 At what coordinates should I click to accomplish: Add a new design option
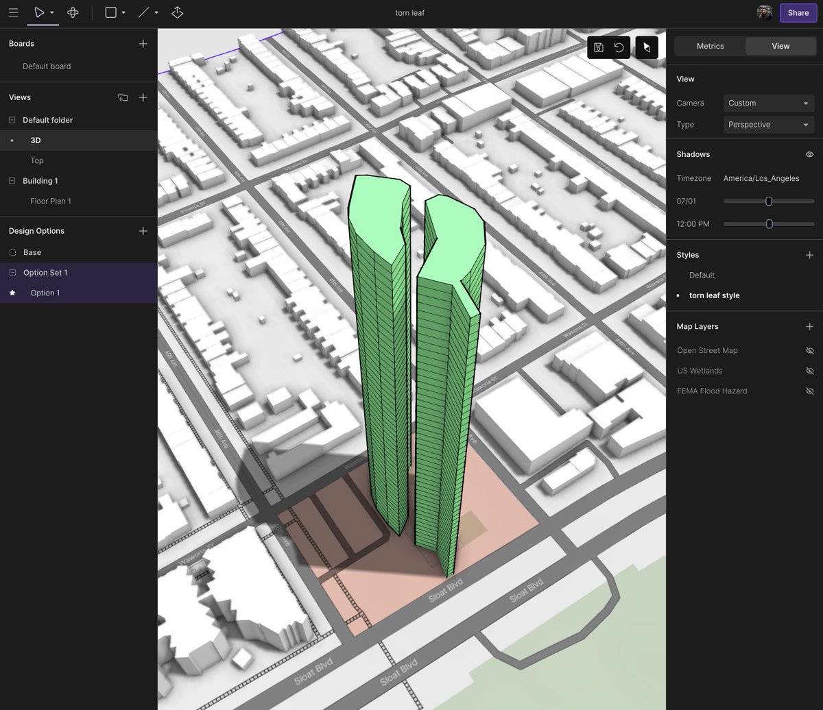point(143,231)
